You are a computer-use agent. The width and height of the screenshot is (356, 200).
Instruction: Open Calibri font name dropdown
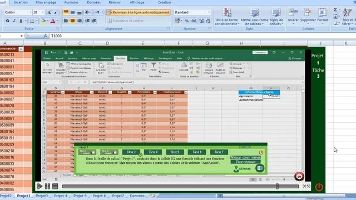click(x=30, y=12)
